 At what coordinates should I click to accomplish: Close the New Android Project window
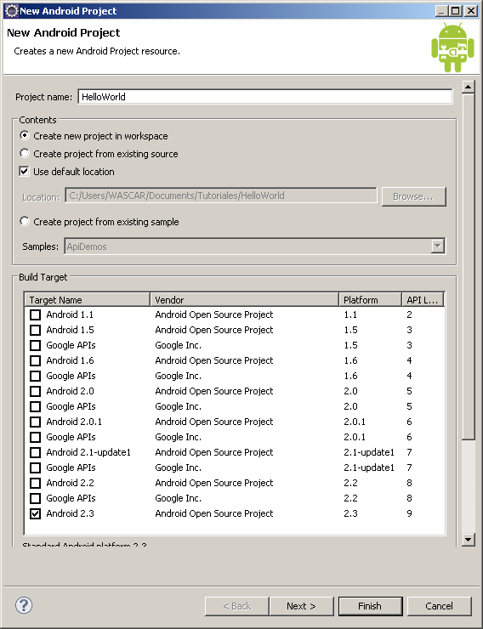point(470,11)
